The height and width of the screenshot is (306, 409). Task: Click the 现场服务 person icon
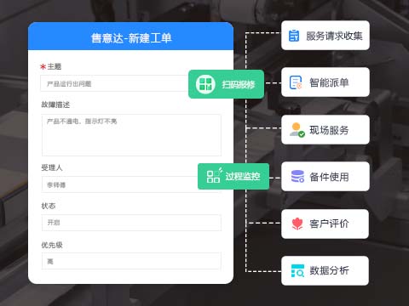click(x=297, y=130)
